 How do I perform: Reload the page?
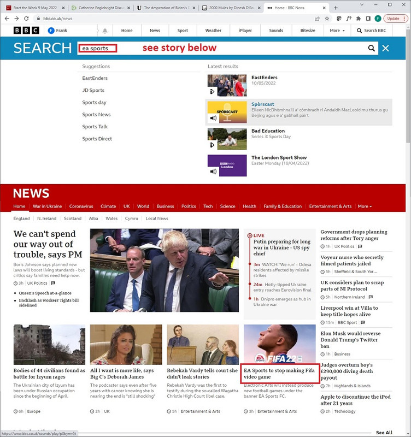(26, 19)
